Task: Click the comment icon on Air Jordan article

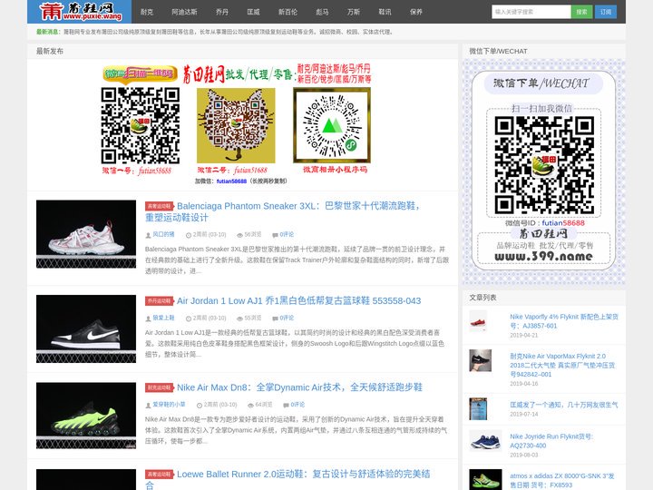Action: click(275, 318)
